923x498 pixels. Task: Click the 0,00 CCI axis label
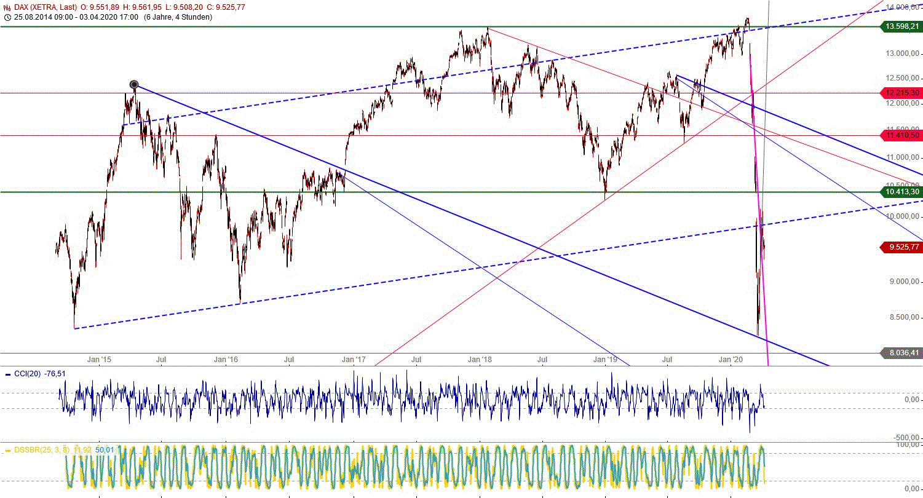(913, 400)
